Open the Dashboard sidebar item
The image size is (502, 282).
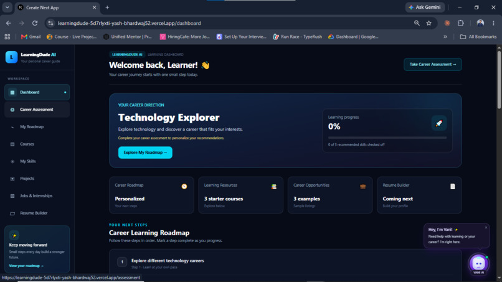[x=37, y=92]
